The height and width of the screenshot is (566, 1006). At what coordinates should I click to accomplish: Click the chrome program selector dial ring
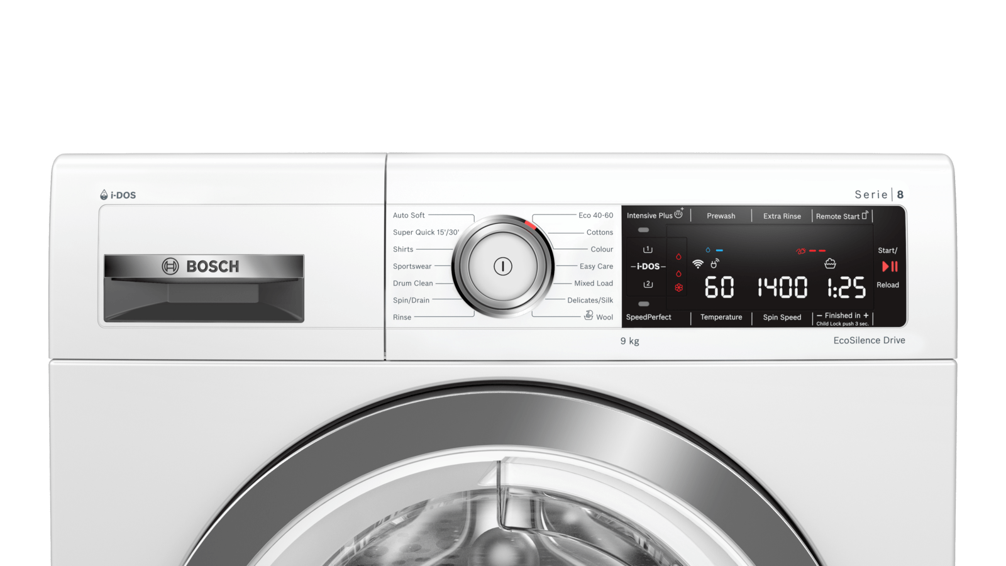point(503,266)
